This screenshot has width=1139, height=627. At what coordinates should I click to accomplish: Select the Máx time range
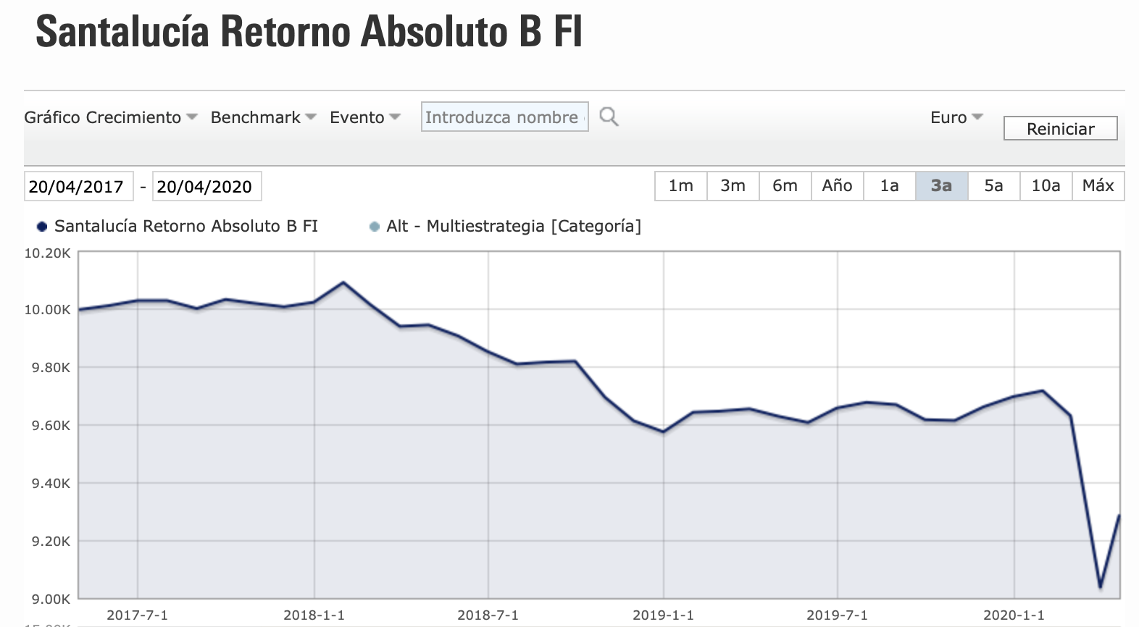pyautogui.click(x=1098, y=186)
